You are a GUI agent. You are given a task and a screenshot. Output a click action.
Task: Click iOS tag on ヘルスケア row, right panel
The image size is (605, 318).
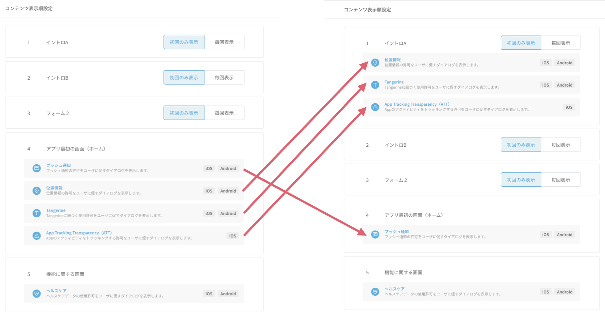(545, 292)
